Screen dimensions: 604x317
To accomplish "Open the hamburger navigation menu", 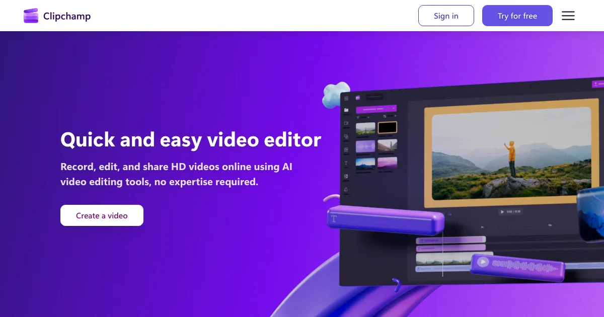I will coord(568,16).
